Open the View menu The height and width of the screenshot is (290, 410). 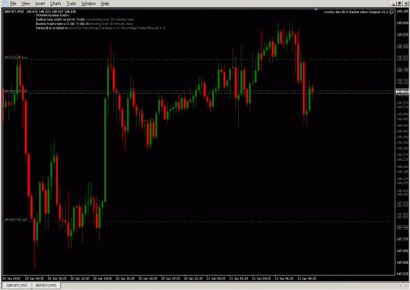(x=26, y=4)
